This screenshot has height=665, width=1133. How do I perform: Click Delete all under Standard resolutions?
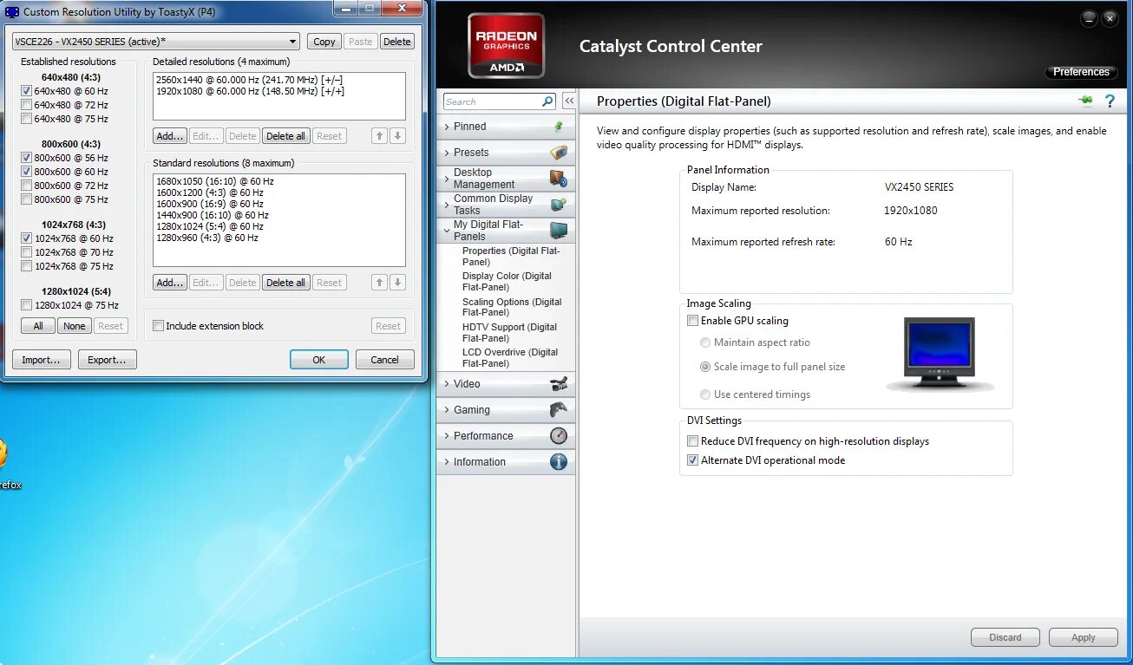pos(285,283)
